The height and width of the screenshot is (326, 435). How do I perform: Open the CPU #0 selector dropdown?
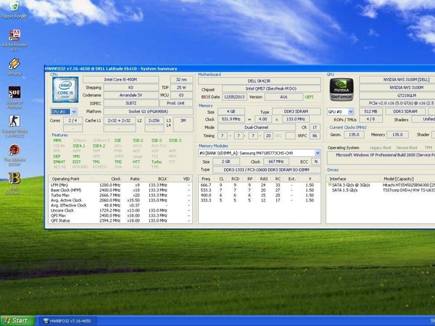pos(74,112)
